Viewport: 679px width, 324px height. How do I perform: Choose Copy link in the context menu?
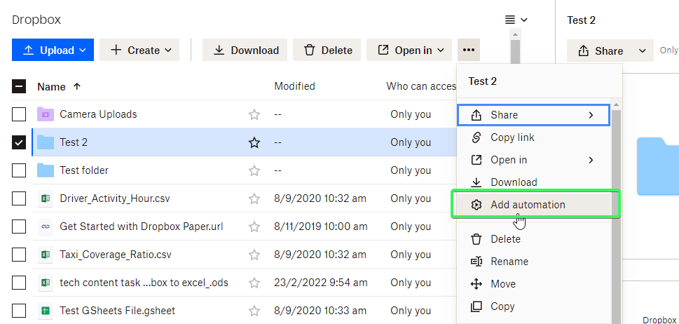(x=533, y=137)
